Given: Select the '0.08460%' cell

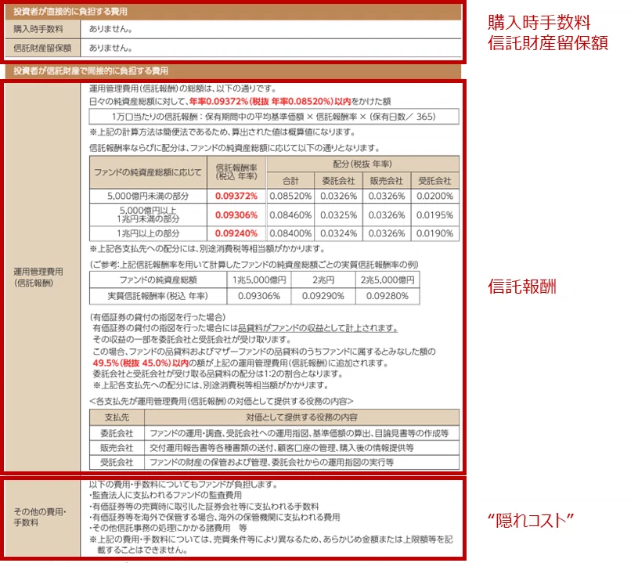Looking at the screenshot, I should tap(290, 215).
